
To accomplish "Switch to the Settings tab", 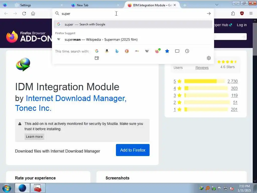I will [38, 5].
